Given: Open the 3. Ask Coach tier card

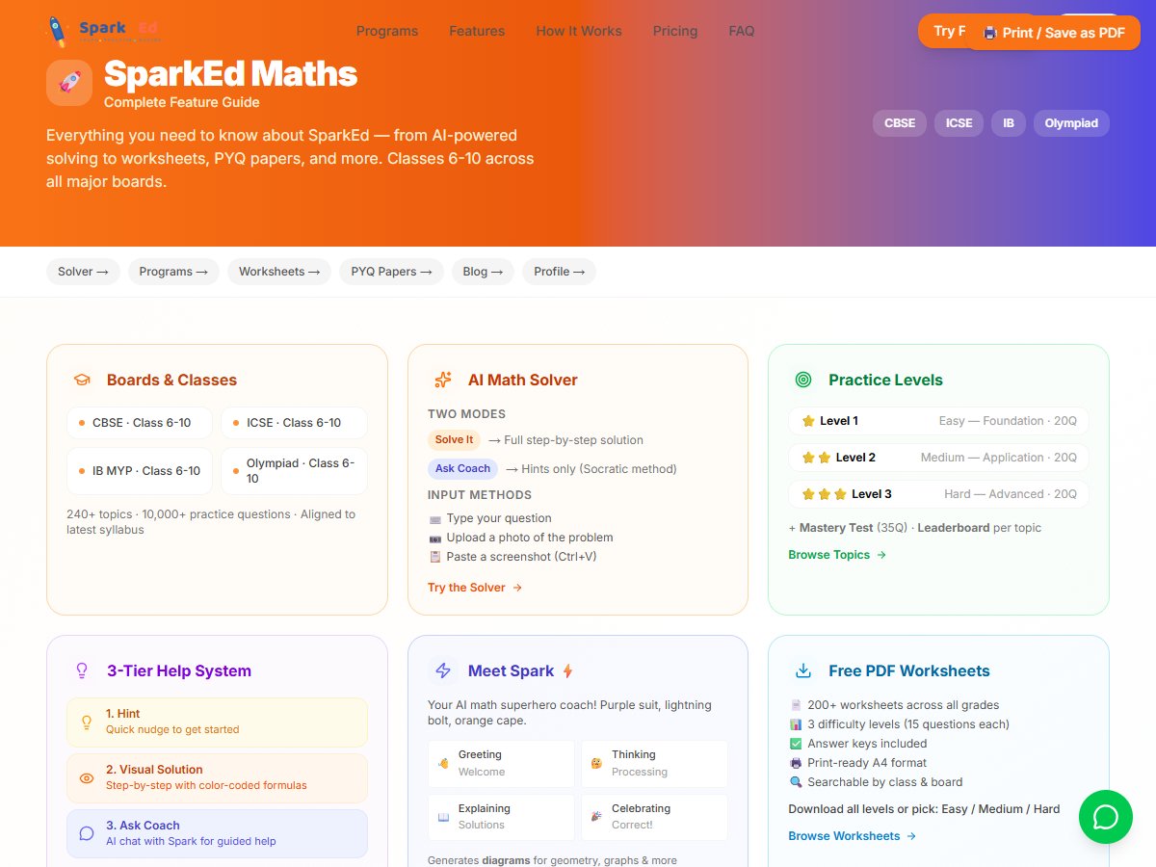Looking at the screenshot, I should point(217,834).
